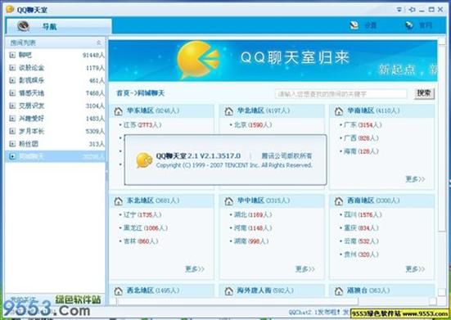Click the house icon beside 西北地区
The width and height of the screenshot is (451, 320).
click(x=118, y=291)
